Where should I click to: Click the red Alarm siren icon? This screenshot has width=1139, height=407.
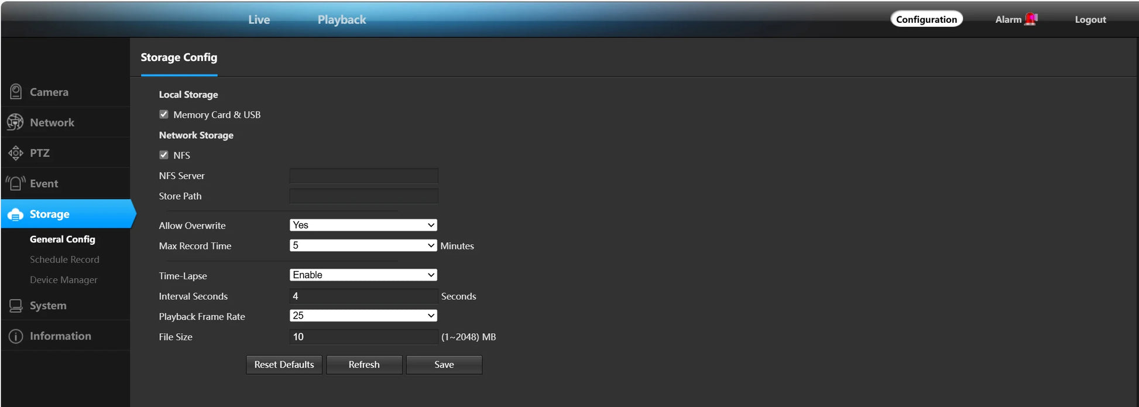(1031, 19)
